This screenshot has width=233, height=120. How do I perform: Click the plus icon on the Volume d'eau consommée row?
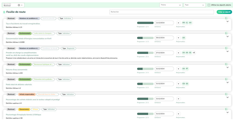(x=178, y=69)
